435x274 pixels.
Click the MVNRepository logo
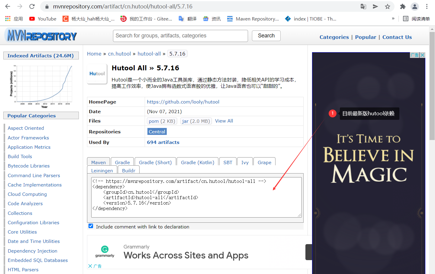[41, 36]
